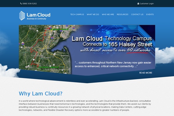Screen dimensions: 174x116
Task: Open the What We Do menu
Action: (93, 14)
